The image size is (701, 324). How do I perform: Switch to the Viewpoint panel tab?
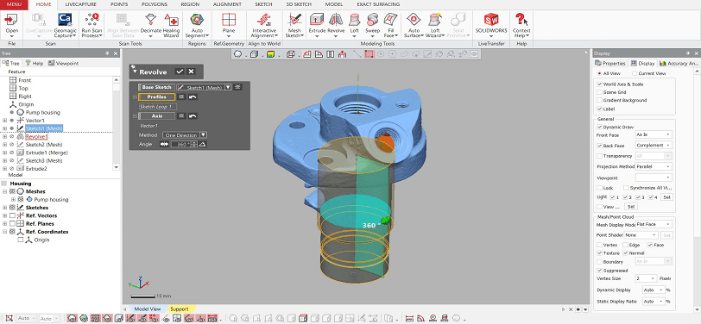(63, 64)
